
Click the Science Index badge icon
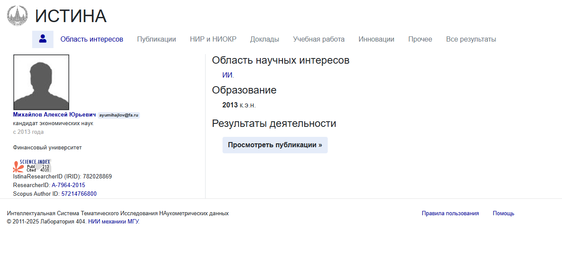[x=32, y=166]
